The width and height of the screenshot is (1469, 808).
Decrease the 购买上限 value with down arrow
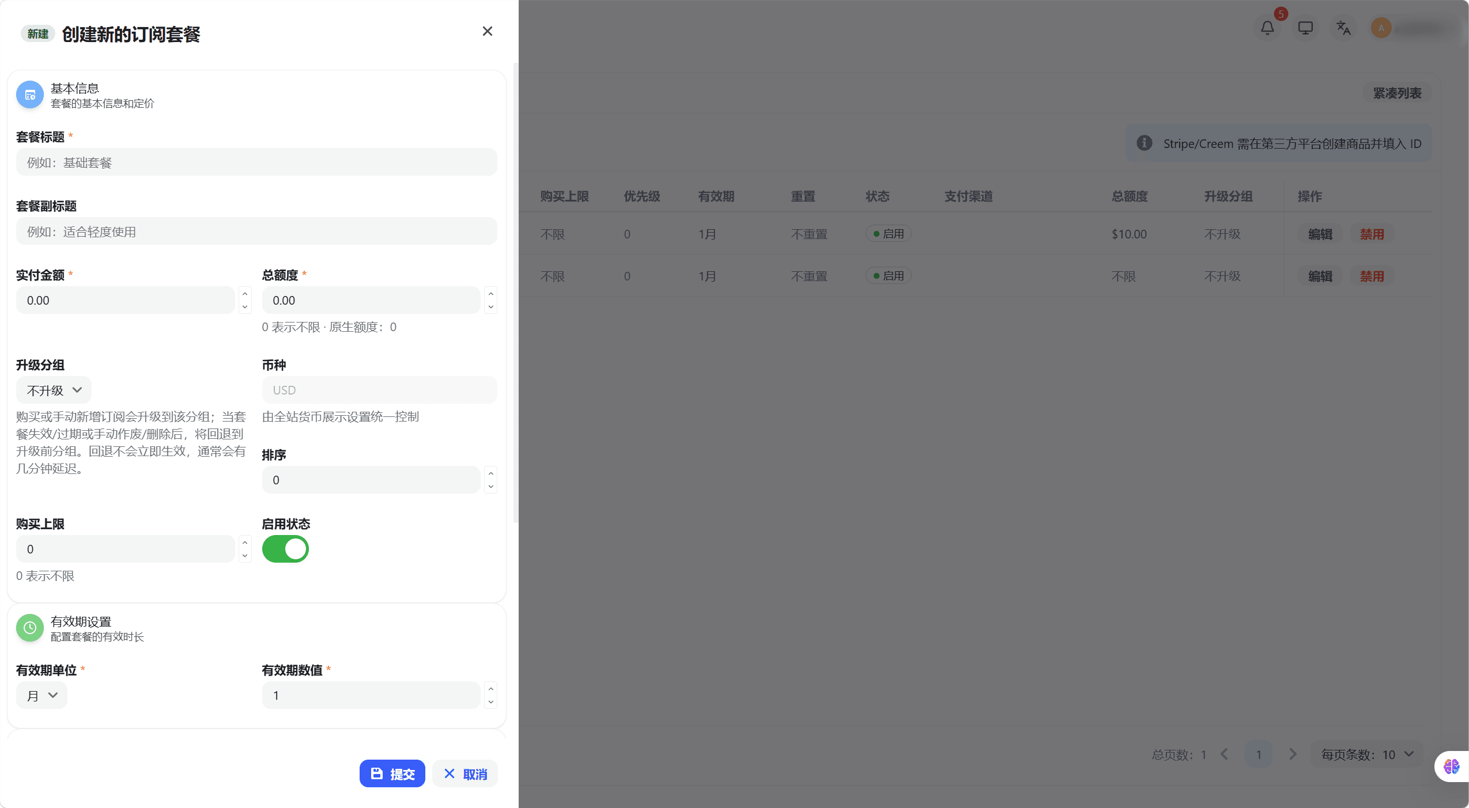click(x=245, y=556)
